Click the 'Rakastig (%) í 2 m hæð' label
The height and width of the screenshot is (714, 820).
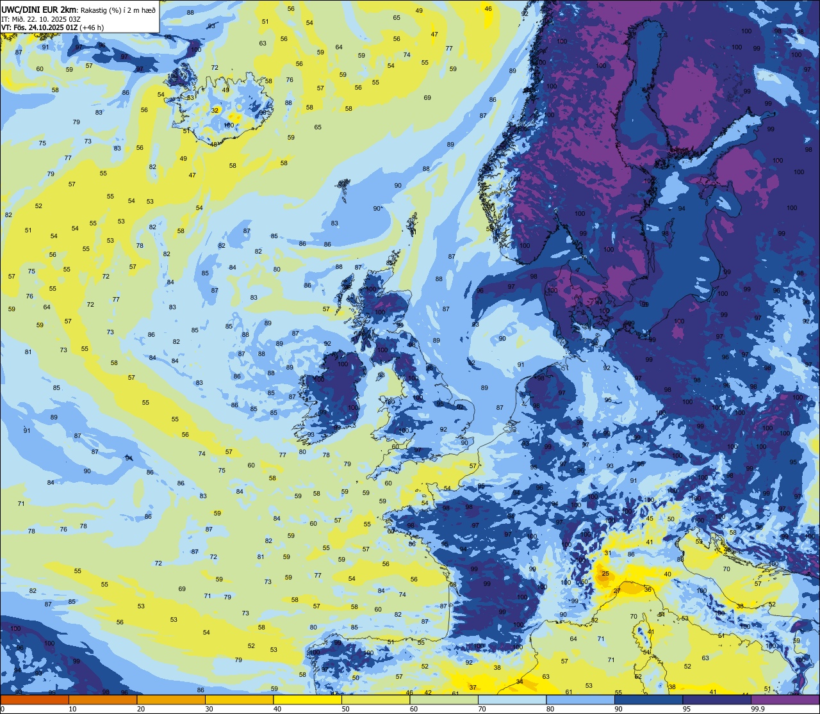pos(118,10)
